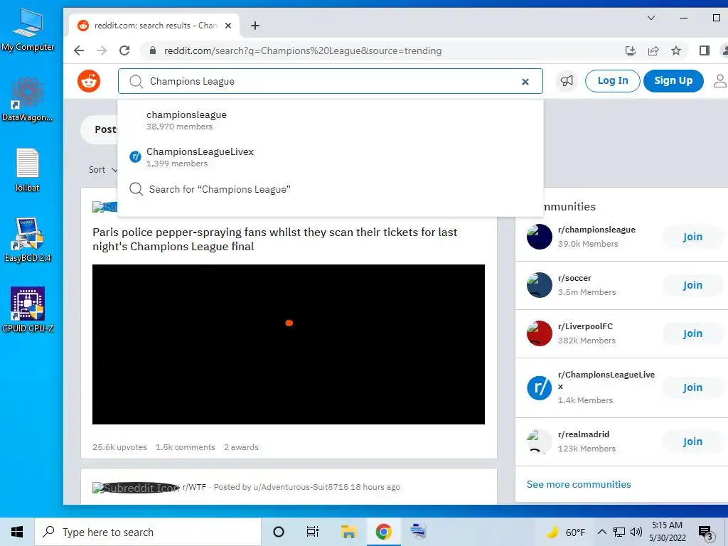Open the tab search chevron in title bar

pyautogui.click(x=651, y=18)
